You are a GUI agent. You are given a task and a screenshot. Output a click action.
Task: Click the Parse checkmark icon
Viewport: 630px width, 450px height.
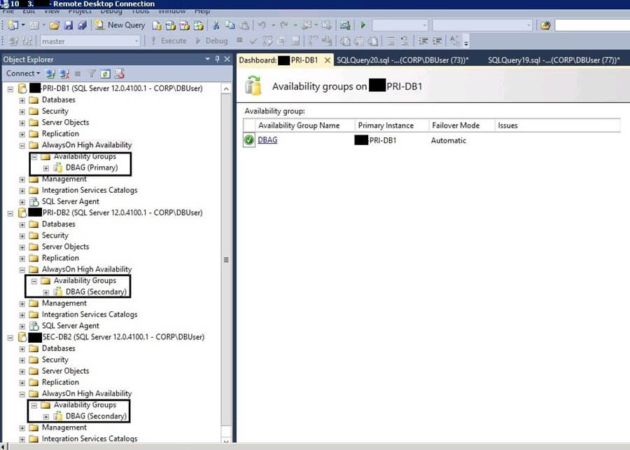click(x=253, y=41)
